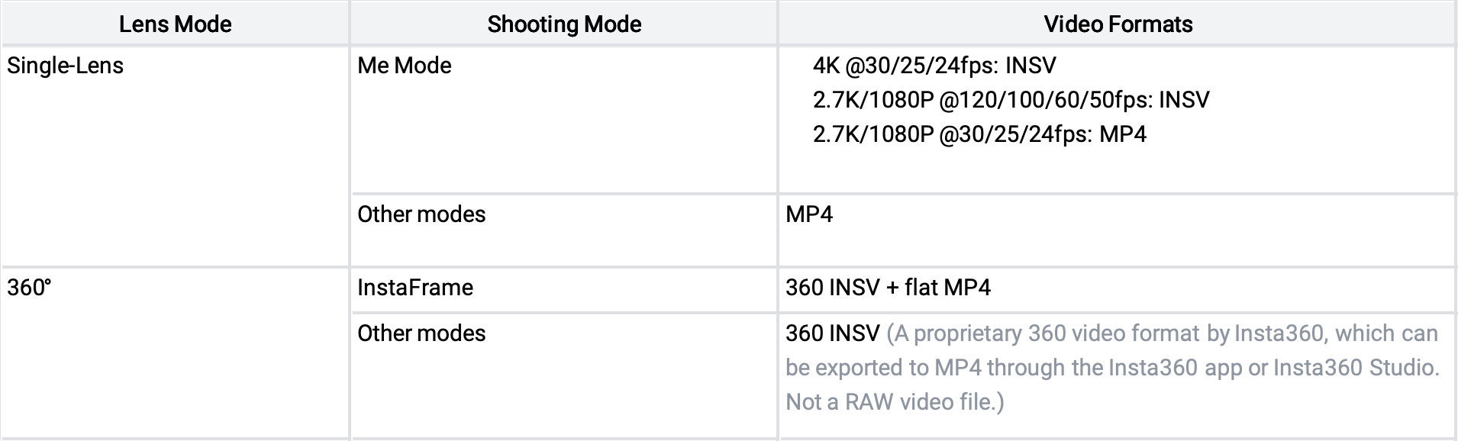Select the InstaFrame shooting mode cell
This screenshot has height=441, width=1458.
(x=564, y=289)
